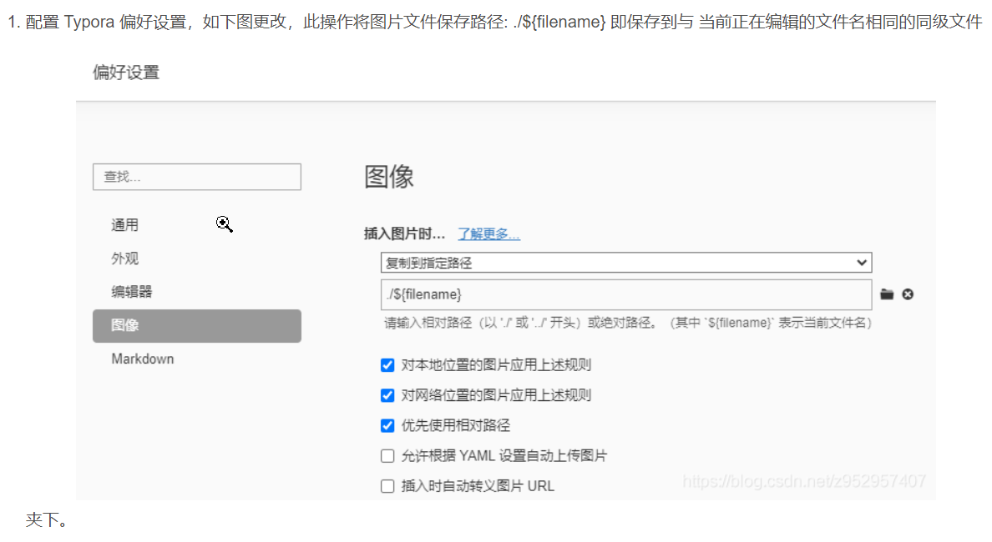The width and height of the screenshot is (992, 542).
Task: Open the 通用 settings section
Action: 125,225
